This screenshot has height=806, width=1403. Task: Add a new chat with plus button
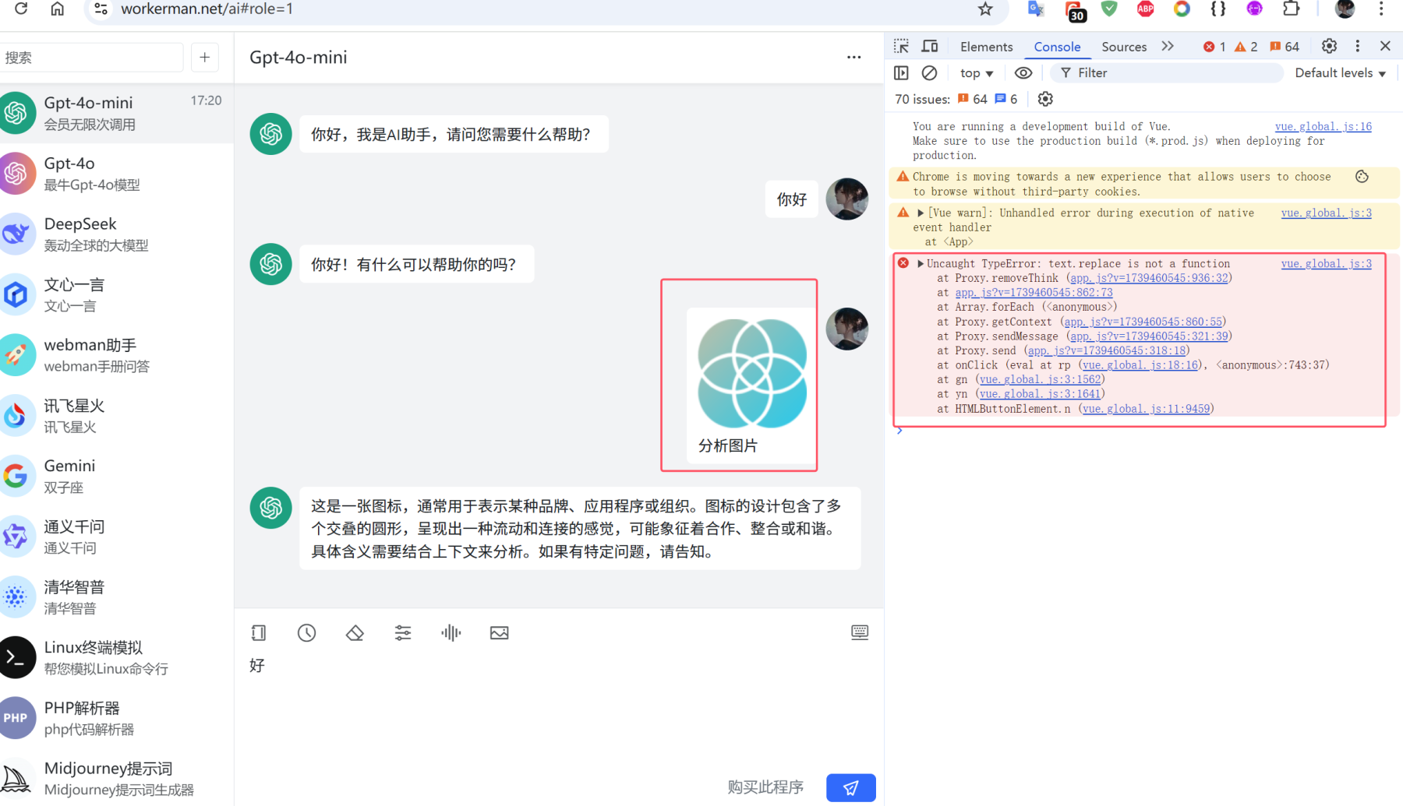tap(205, 57)
